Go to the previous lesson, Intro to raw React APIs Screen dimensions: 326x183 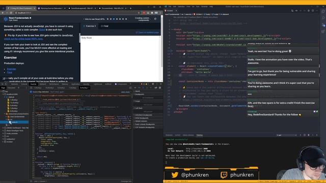tap(94, 19)
